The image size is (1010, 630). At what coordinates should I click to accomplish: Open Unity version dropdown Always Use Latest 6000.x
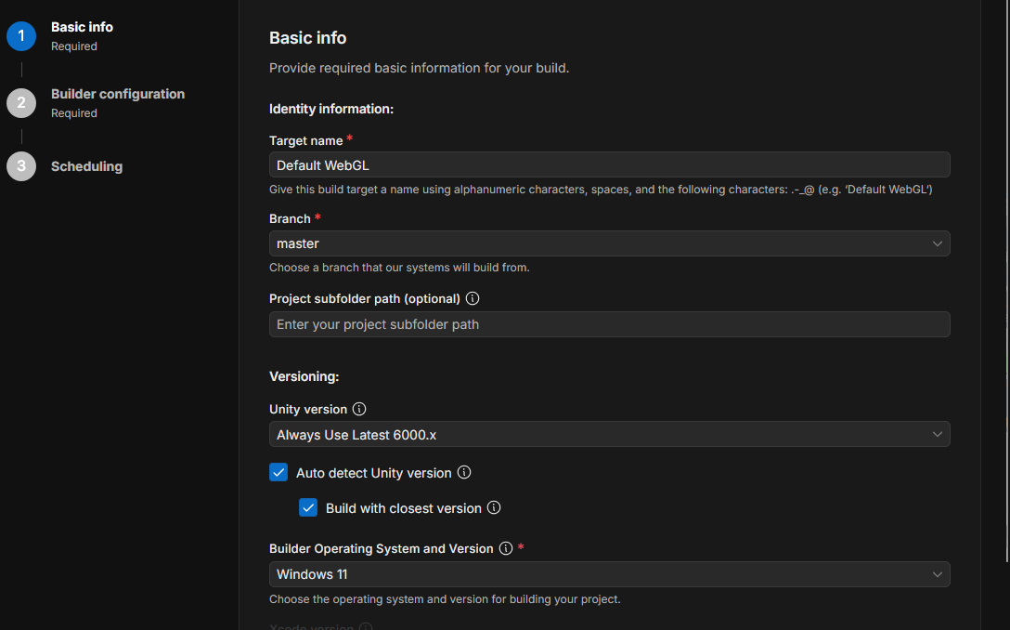pos(609,434)
